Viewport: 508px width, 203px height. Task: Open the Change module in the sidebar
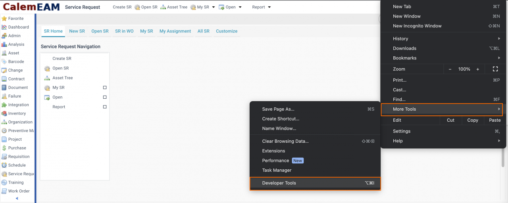pyautogui.click(x=12, y=70)
